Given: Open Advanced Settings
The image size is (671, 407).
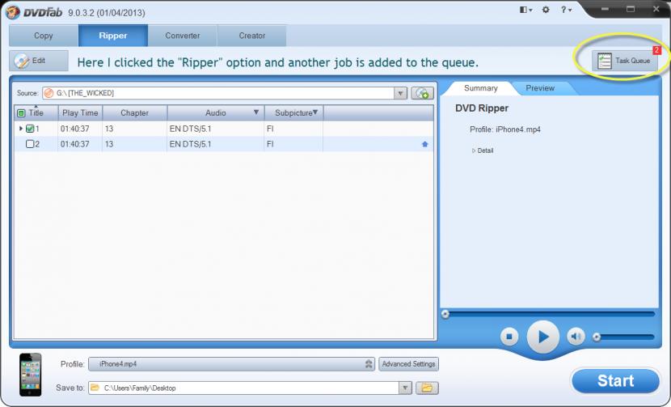Looking at the screenshot, I should click(x=409, y=364).
